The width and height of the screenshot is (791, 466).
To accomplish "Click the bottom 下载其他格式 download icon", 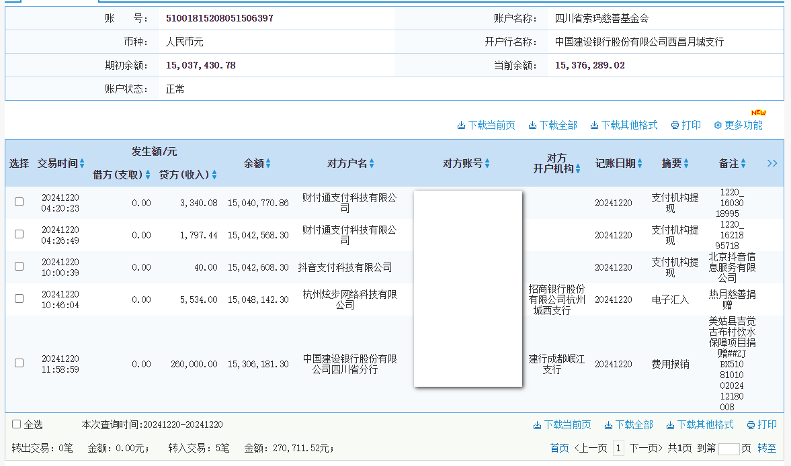I will 671,425.
